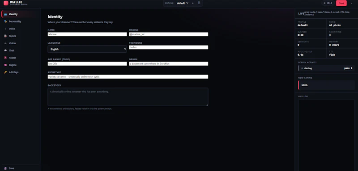
Task: Click the Topics document icon
Action: point(5,36)
